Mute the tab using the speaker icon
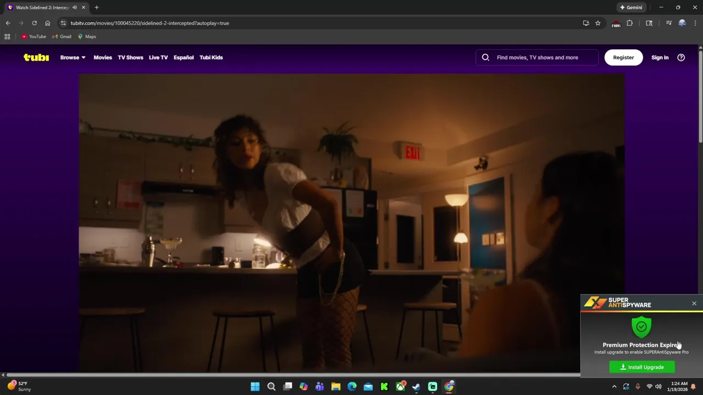Viewport: 703px width, 395px height. [75, 8]
